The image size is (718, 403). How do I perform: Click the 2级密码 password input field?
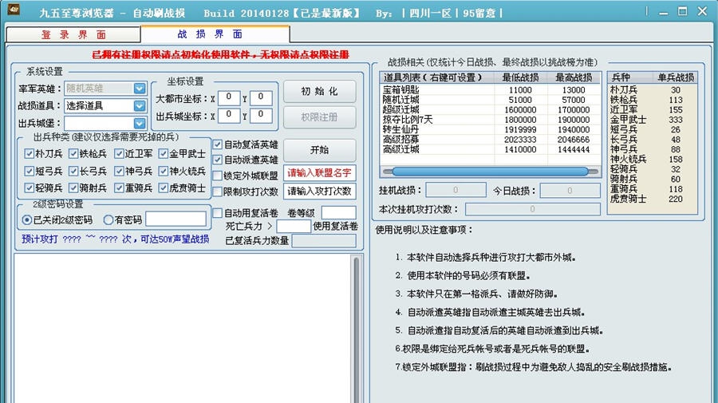tap(176, 219)
